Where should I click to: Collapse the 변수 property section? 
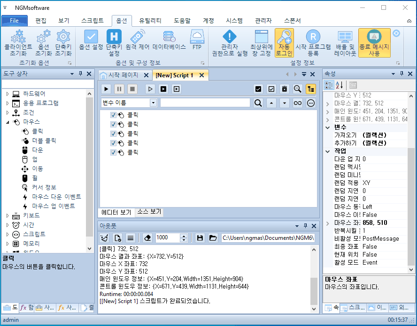(328, 127)
